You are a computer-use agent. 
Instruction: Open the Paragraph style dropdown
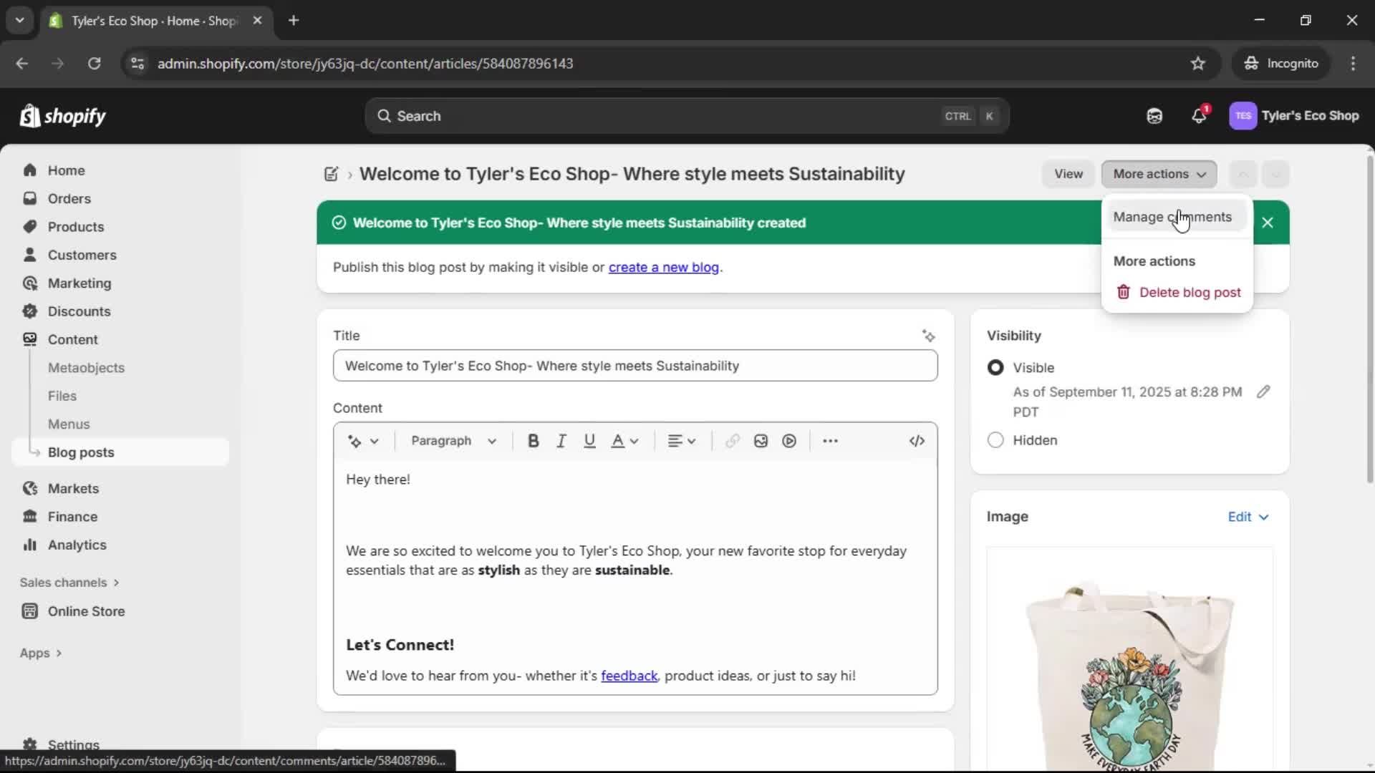point(453,441)
